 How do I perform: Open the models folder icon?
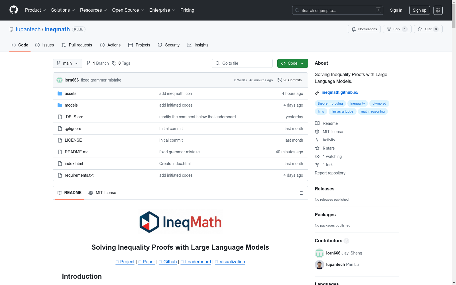pyautogui.click(x=60, y=105)
